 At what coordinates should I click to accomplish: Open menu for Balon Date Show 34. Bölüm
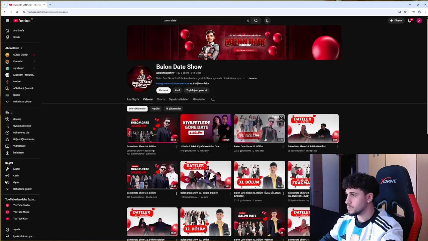[x=176, y=193]
